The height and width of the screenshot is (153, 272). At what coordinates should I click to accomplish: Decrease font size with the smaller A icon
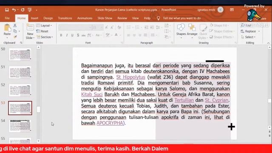112,27
